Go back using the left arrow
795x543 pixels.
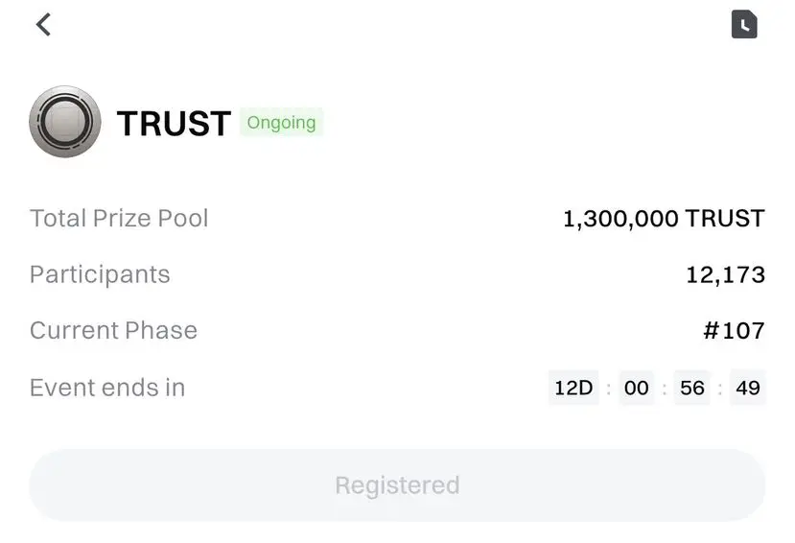[43, 25]
